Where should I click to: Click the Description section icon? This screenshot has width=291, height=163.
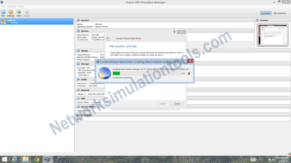[78, 115]
